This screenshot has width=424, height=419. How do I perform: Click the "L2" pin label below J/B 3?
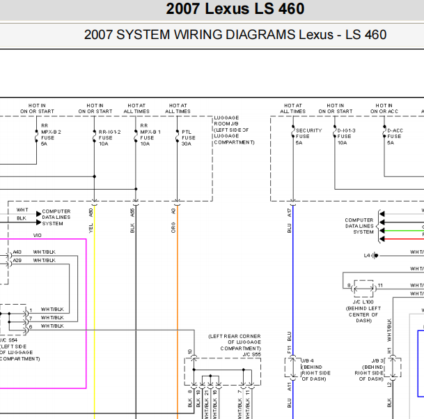click(389, 385)
